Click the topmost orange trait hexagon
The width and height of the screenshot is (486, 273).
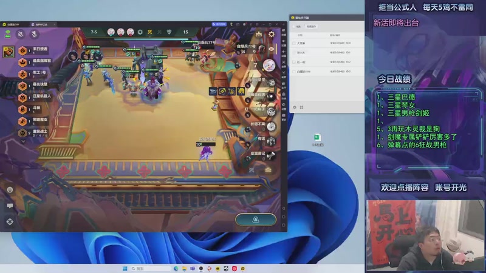(22, 50)
